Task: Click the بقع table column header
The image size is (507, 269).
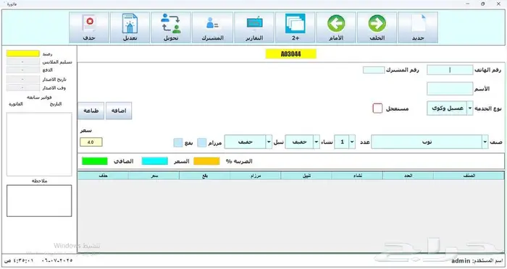Action: pyautogui.click(x=205, y=176)
